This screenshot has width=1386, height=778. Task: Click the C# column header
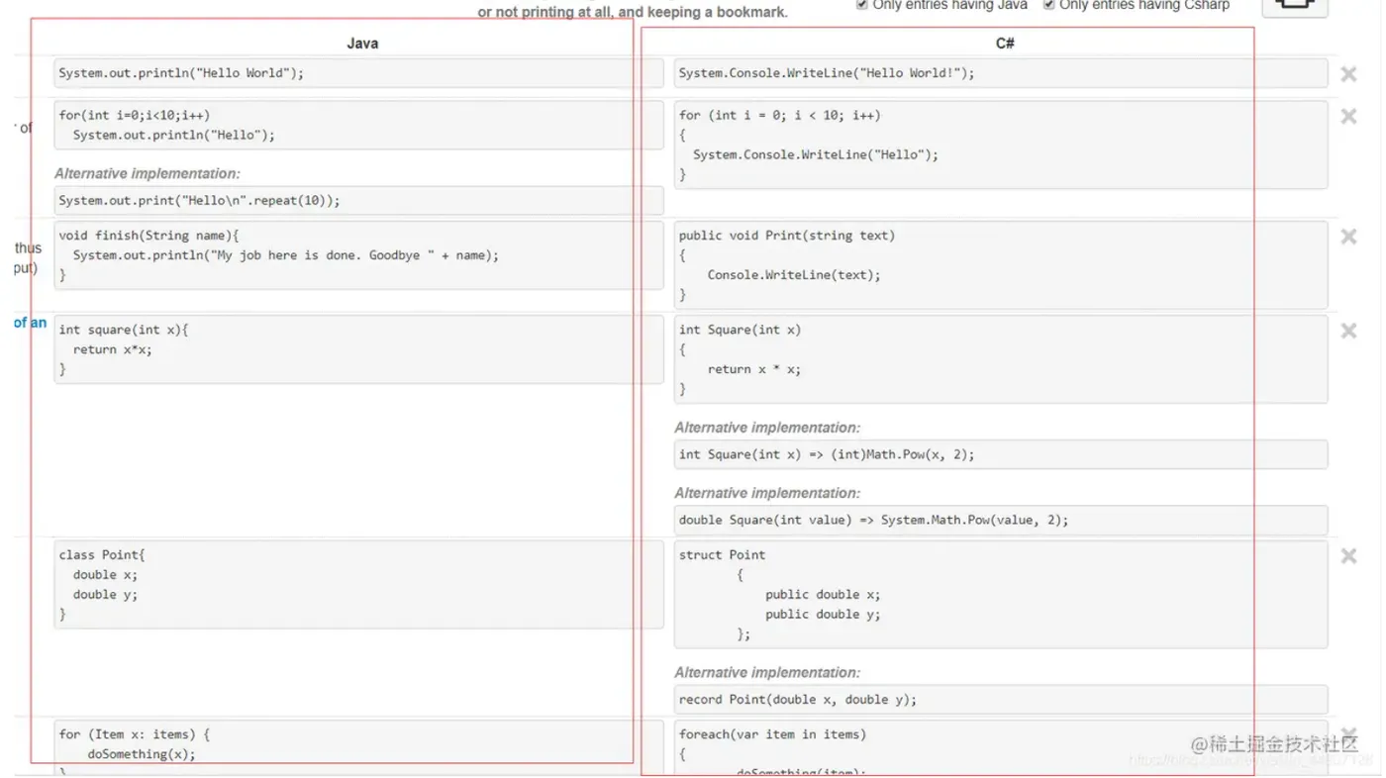[x=1005, y=44]
